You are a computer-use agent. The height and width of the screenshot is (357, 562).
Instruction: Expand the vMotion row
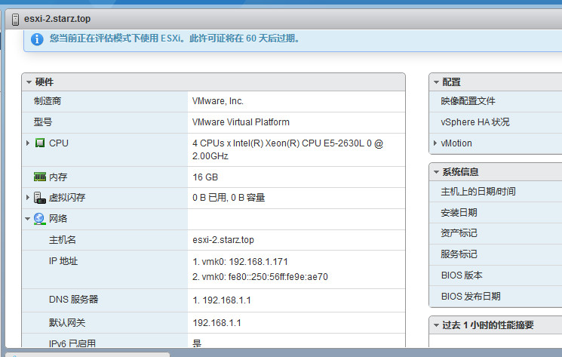coord(435,143)
